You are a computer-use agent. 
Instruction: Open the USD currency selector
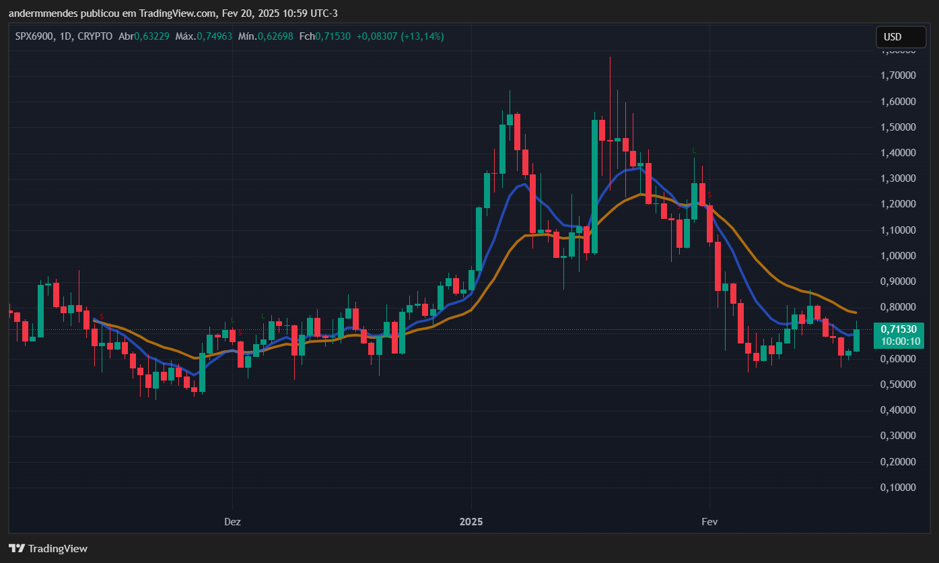point(901,37)
